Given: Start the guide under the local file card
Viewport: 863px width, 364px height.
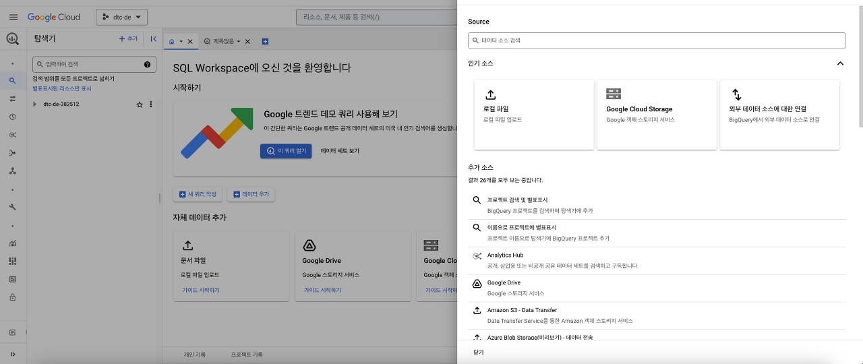Looking at the screenshot, I should [x=201, y=291].
